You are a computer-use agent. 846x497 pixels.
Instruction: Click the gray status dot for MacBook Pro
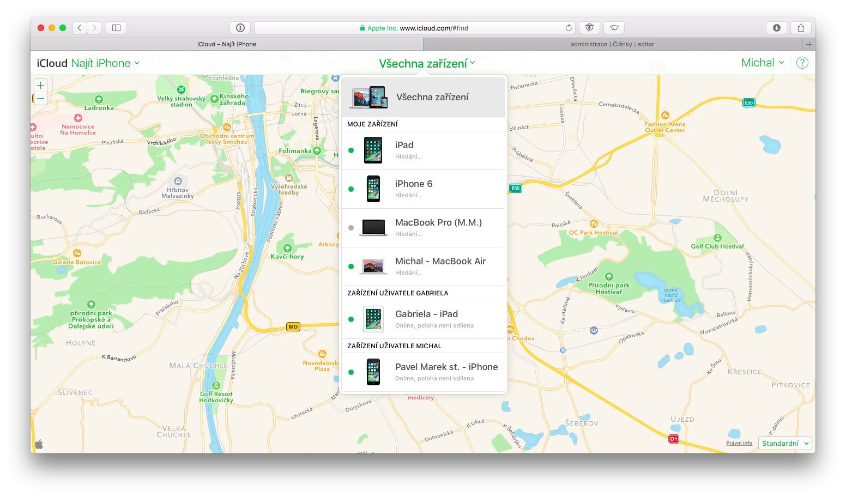[351, 228]
